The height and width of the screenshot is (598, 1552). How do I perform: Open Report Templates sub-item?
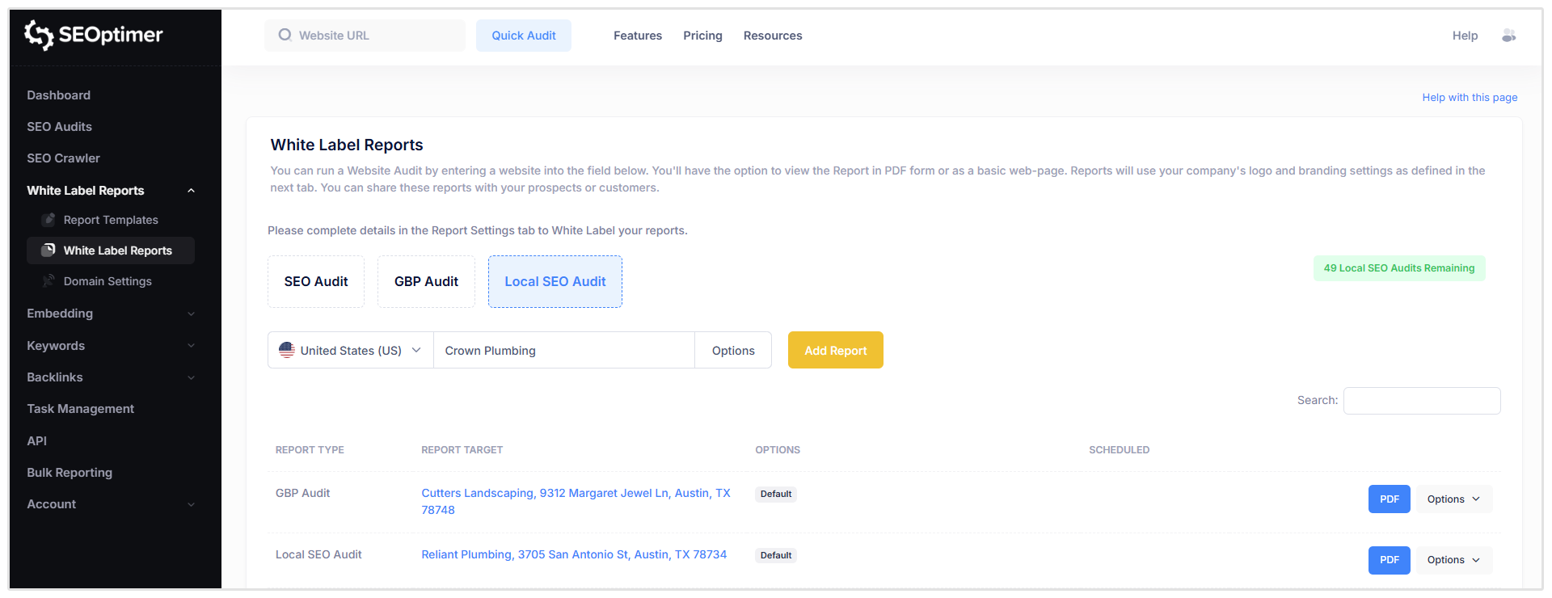[x=111, y=220]
